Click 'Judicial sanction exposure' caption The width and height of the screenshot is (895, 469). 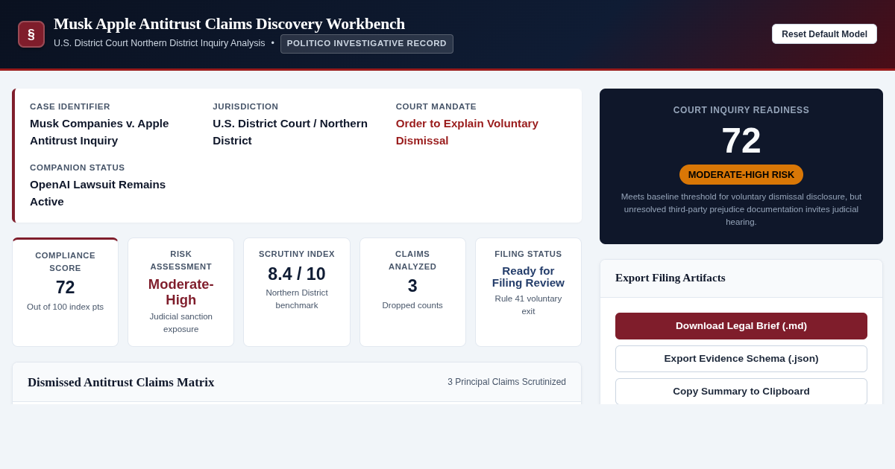[181, 322]
